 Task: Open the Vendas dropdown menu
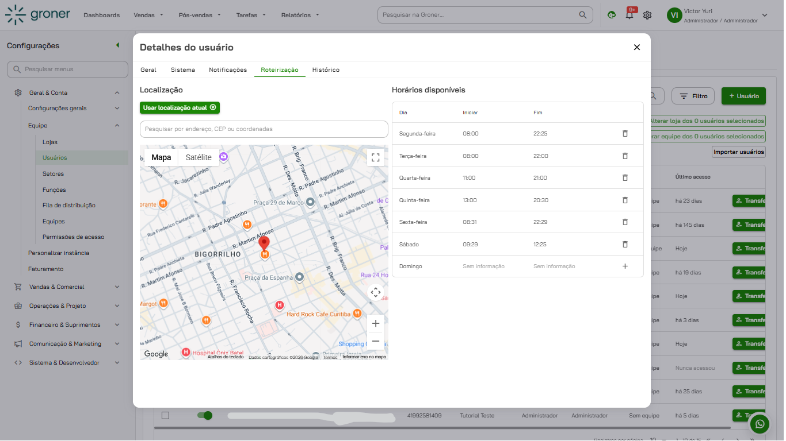[148, 16]
